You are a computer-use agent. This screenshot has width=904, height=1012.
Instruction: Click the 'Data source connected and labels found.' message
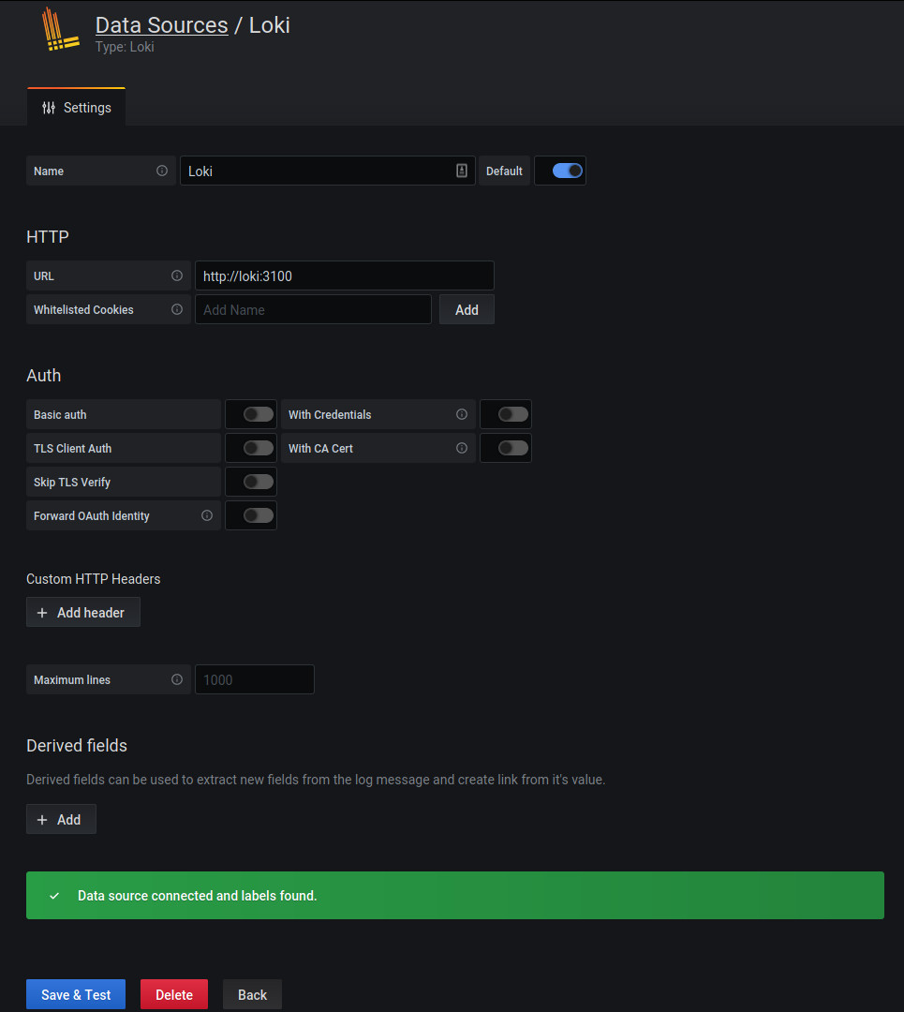pyautogui.click(x=197, y=895)
